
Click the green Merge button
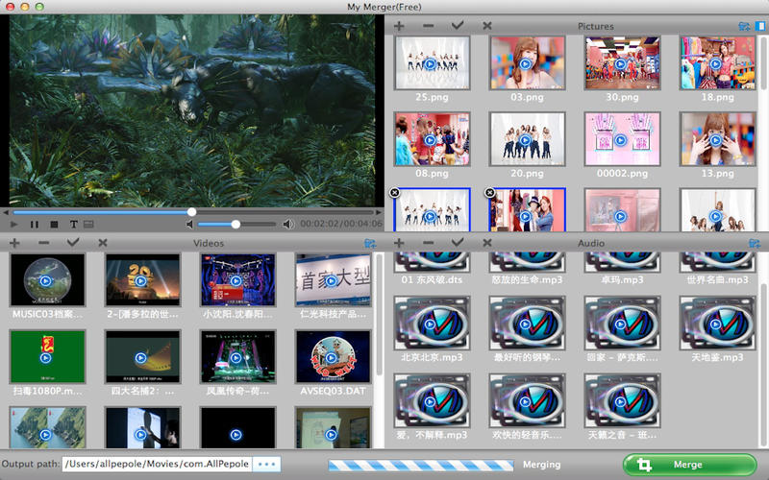tap(689, 465)
